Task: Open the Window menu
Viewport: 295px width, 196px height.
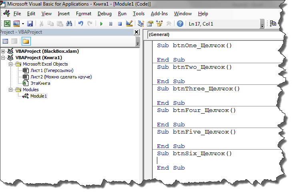Action: point(183,14)
